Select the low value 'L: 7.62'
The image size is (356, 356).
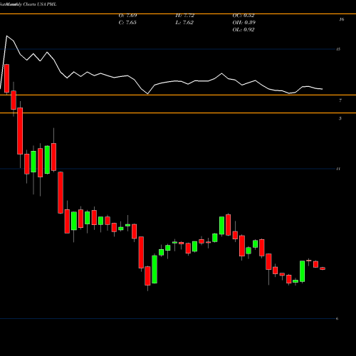point(184,23)
